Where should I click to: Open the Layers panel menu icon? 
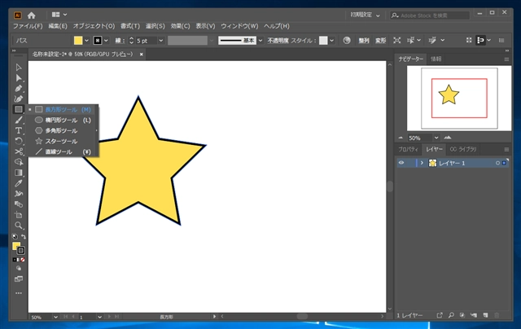tap(506, 150)
